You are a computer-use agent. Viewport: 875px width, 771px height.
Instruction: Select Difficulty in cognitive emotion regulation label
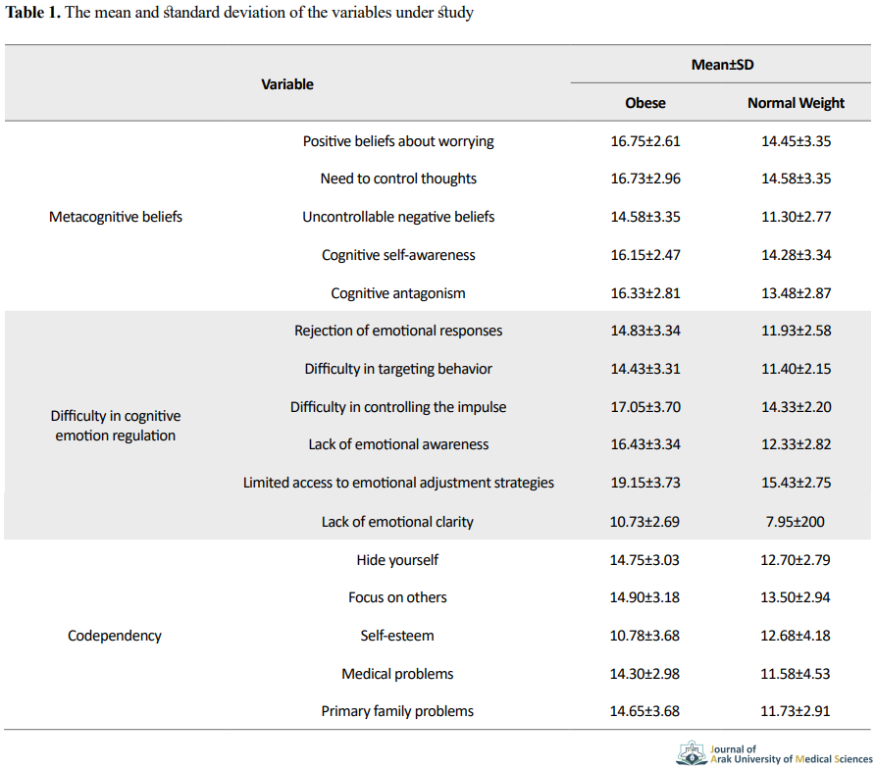116,426
